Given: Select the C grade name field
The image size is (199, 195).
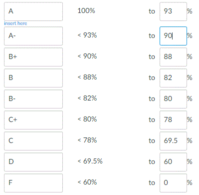Looking at the screenshot, I should coord(33,141).
